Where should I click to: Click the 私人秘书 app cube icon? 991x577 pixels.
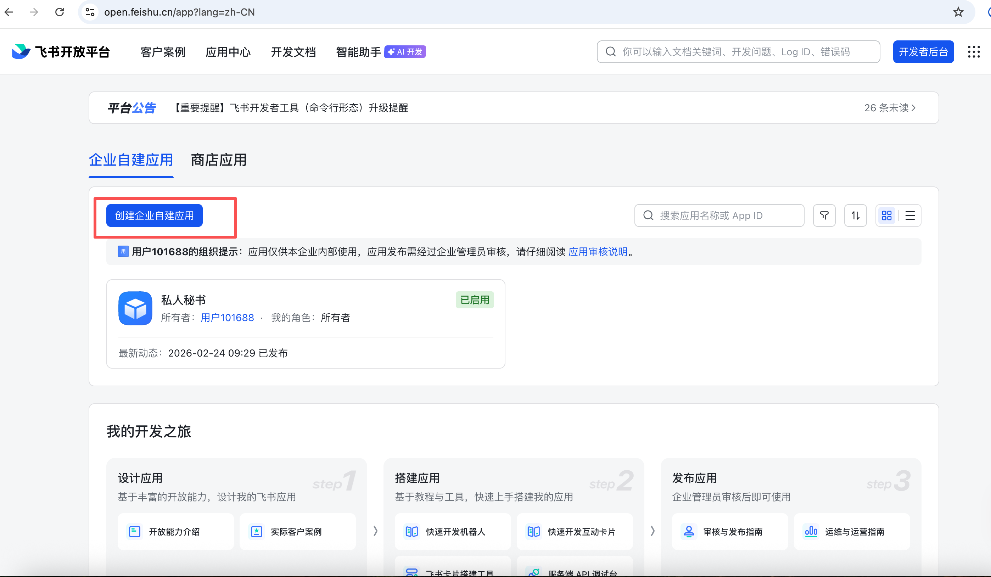135,308
